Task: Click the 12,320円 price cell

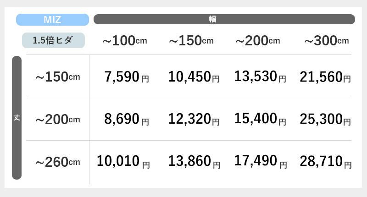Action: pos(194,119)
